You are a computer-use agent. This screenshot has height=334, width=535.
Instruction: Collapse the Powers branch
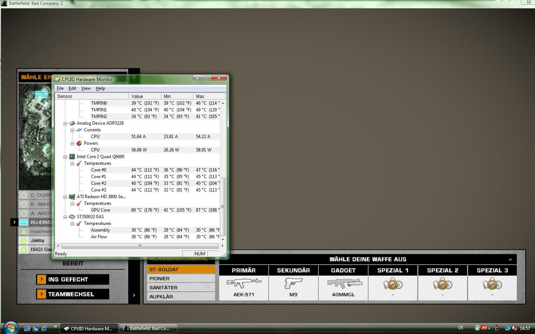[x=72, y=143]
